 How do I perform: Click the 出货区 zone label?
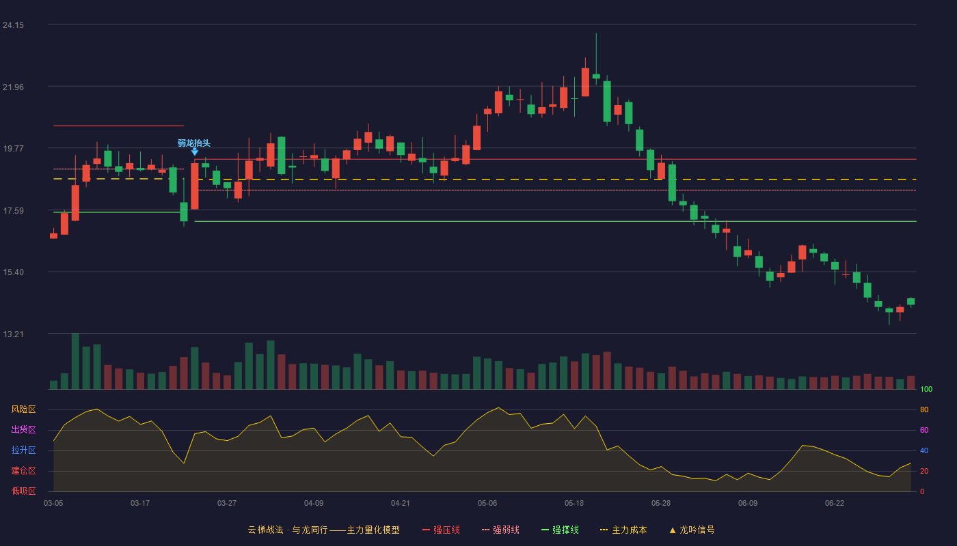(23, 430)
